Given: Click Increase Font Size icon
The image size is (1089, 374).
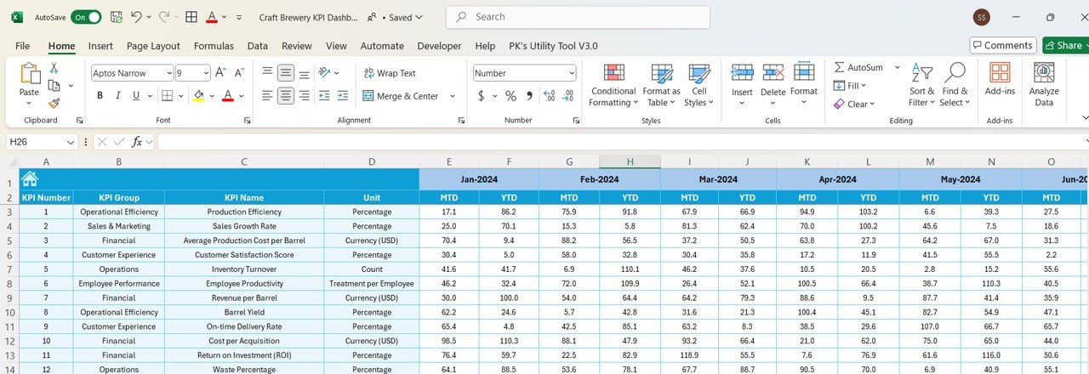Looking at the screenshot, I should coord(220,73).
